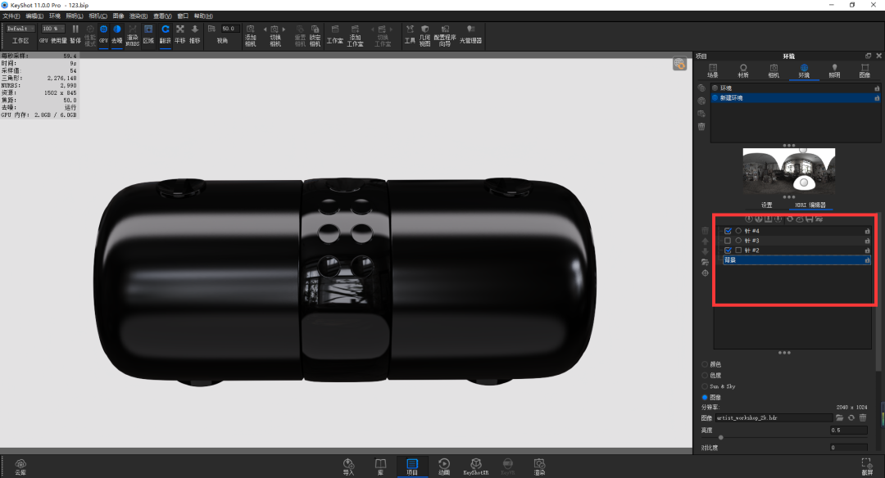The width and height of the screenshot is (885, 478).
Task: Select the 平移 pan camera tool
Action: click(180, 34)
